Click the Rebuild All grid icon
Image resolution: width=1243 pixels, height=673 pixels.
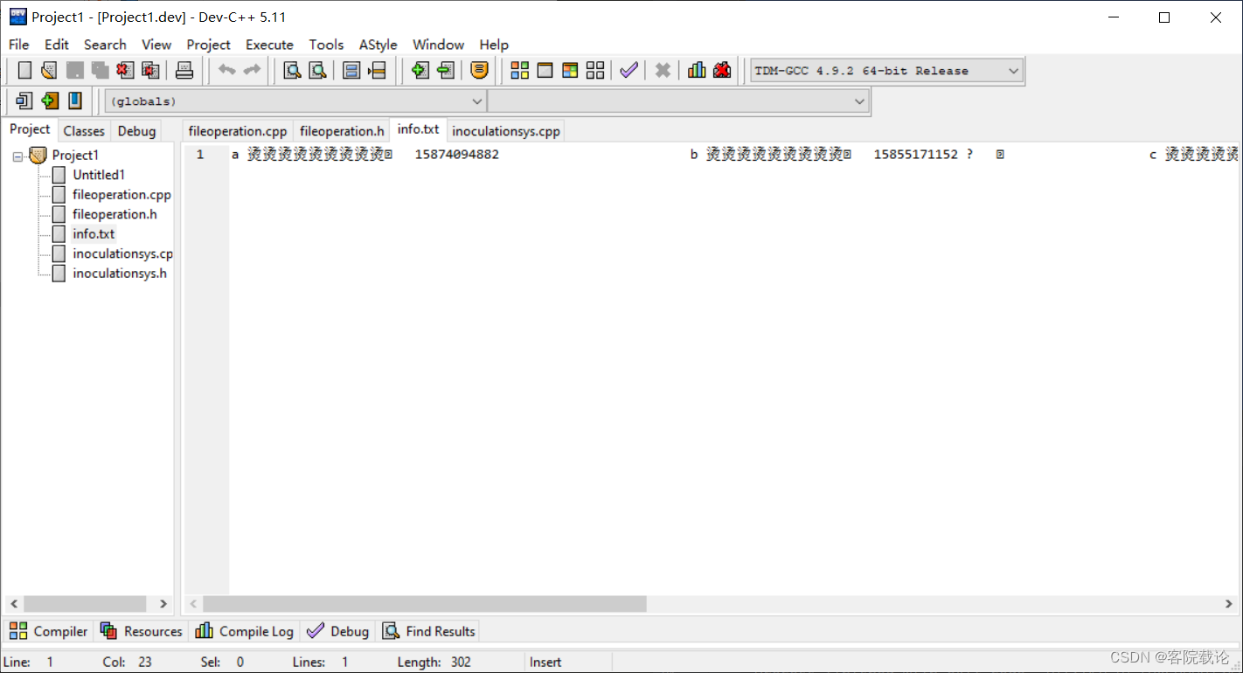click(595, 70)
